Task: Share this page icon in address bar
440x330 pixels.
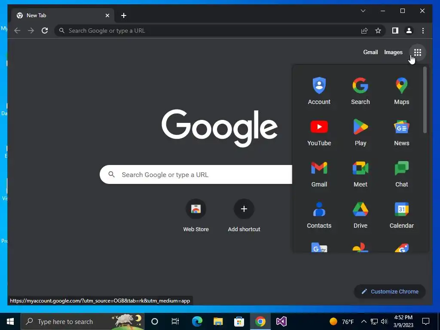Action: [x=364, y=31]
